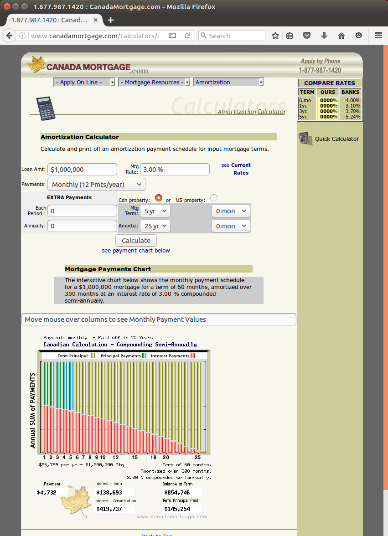Click Interest Term value $138,693
This screenshot has height=536, width=388.
click(x=109, y=492)
